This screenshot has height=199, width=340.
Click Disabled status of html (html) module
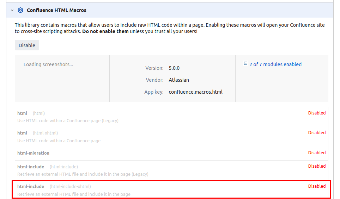click(x=317, y=113)
